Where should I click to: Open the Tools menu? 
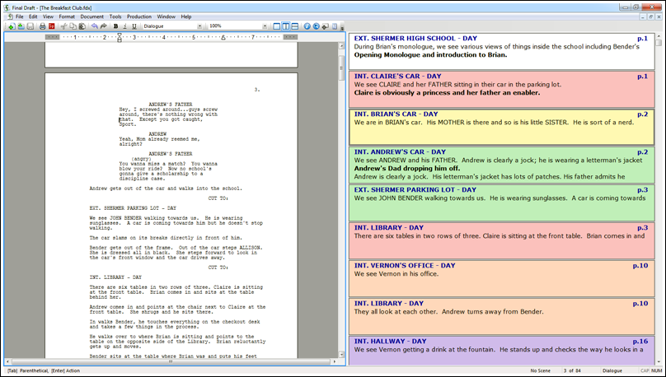click(x=115, y=16)
